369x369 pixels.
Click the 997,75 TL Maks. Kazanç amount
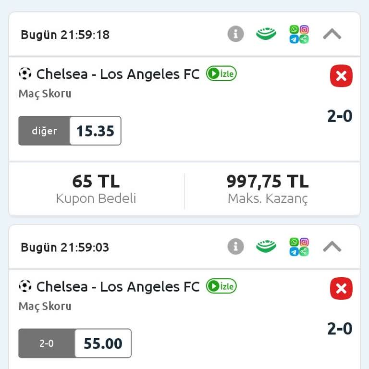(x=268, y=182)
